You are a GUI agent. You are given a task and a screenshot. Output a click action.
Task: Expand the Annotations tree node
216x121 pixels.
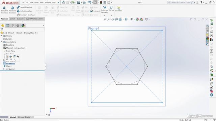(2, 42)
